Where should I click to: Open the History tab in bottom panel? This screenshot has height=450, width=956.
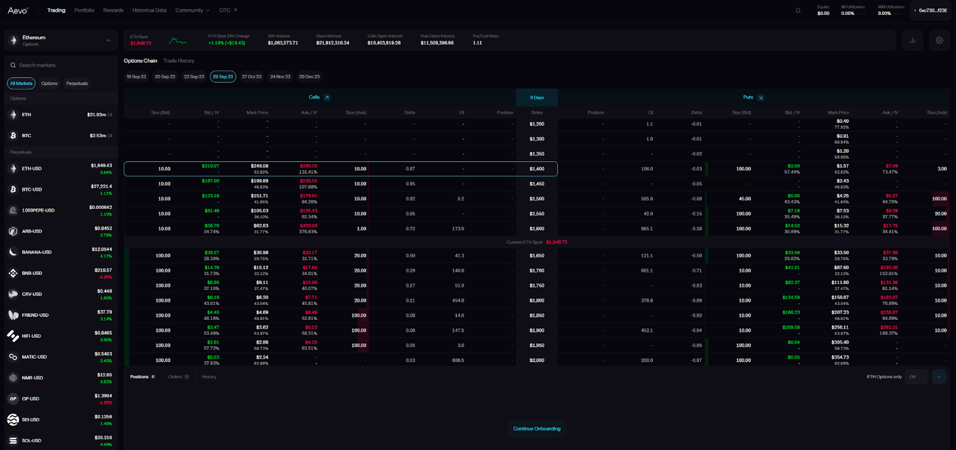click(209, 377)
